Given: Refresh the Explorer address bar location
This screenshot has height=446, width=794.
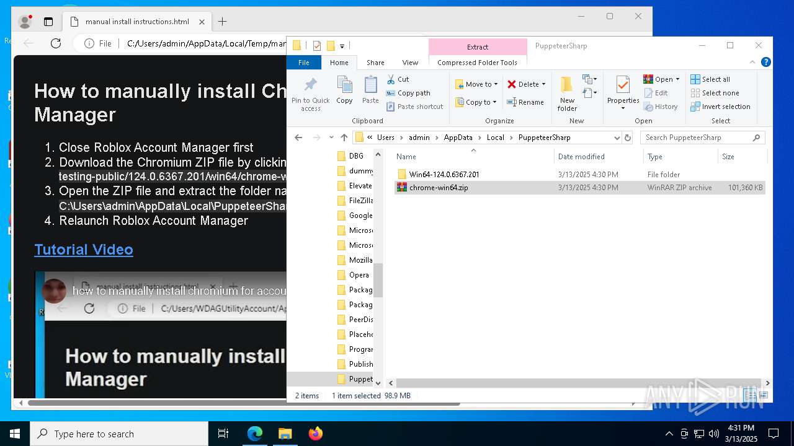Looking at the screenshot, I should (x=628, y=138).
